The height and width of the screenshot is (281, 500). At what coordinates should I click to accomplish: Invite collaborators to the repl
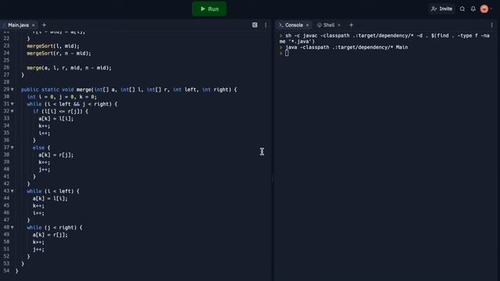[441, 9]
